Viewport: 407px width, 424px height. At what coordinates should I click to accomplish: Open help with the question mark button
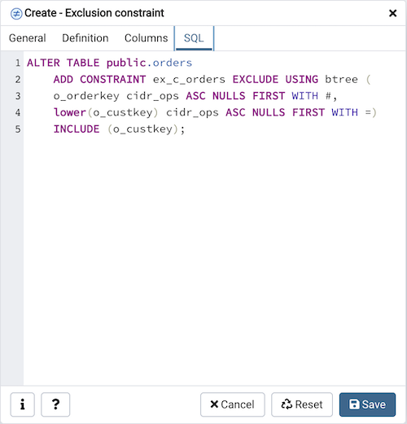[x=55, y=404]
